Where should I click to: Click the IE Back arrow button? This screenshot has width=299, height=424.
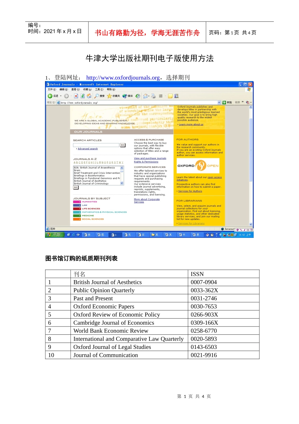50,96
